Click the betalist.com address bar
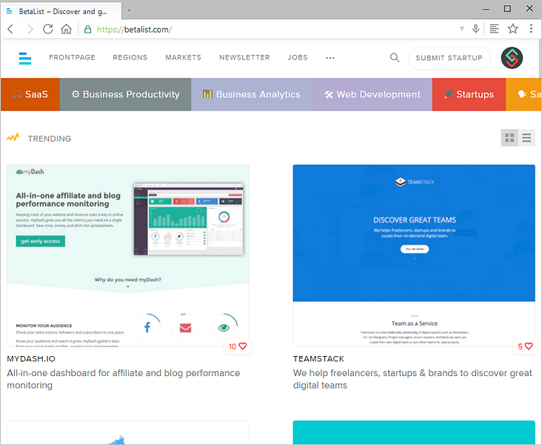 click(x=270, y=30)
